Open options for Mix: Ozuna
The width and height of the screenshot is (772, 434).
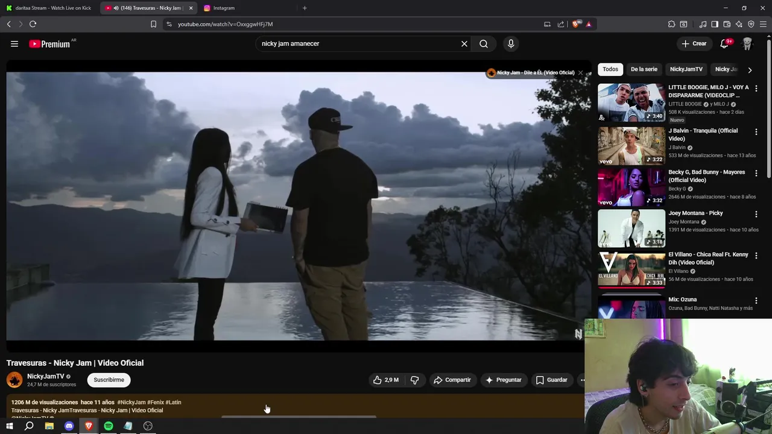click(x=756, y=300)
